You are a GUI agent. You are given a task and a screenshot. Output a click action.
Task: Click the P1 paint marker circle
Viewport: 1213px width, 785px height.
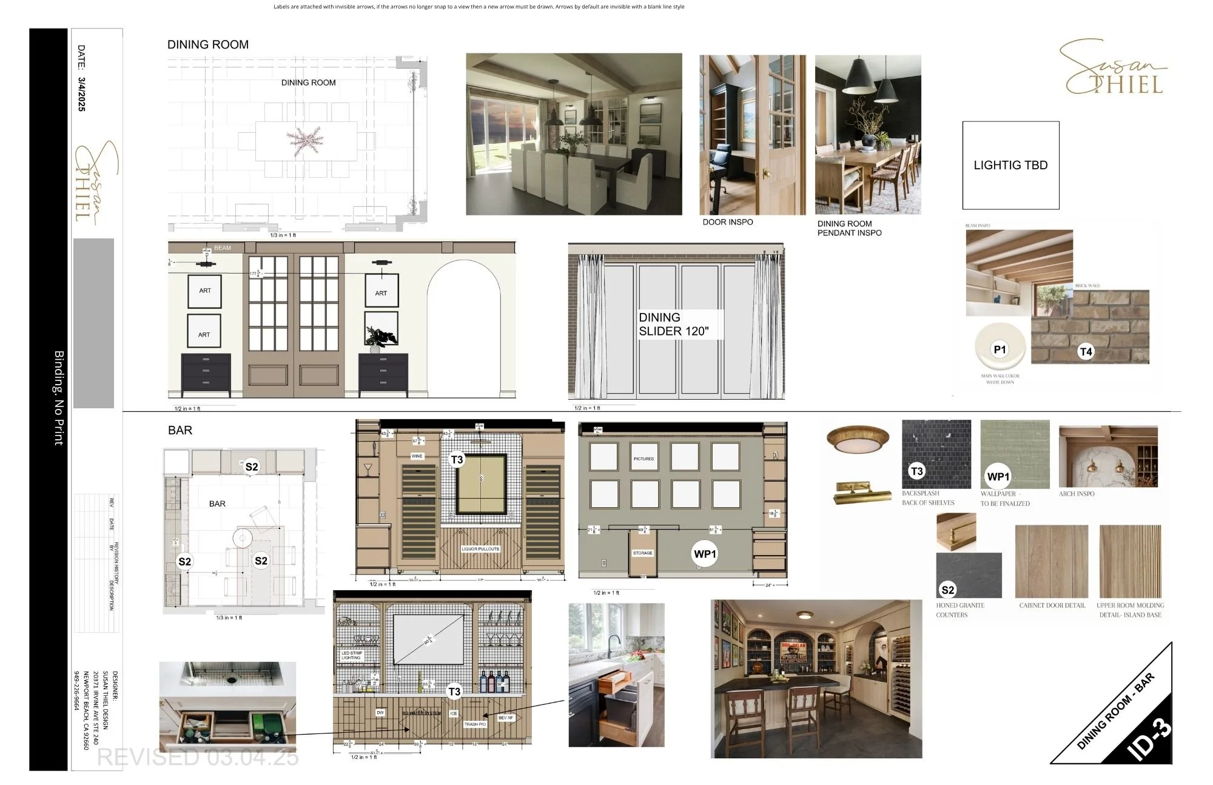coord(1000,349)
